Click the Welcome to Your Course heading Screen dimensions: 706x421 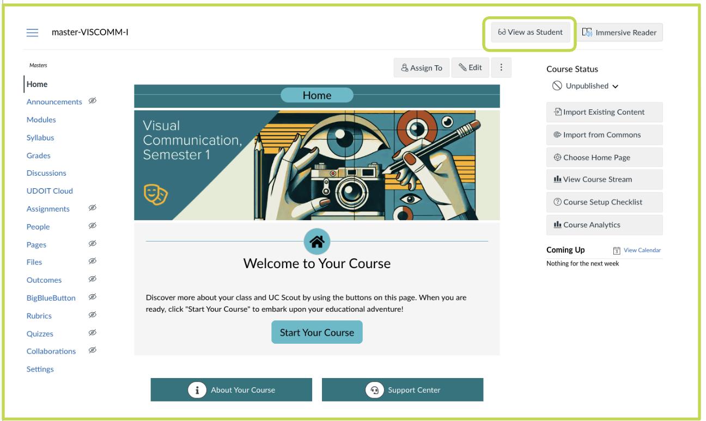coord(317,264)
